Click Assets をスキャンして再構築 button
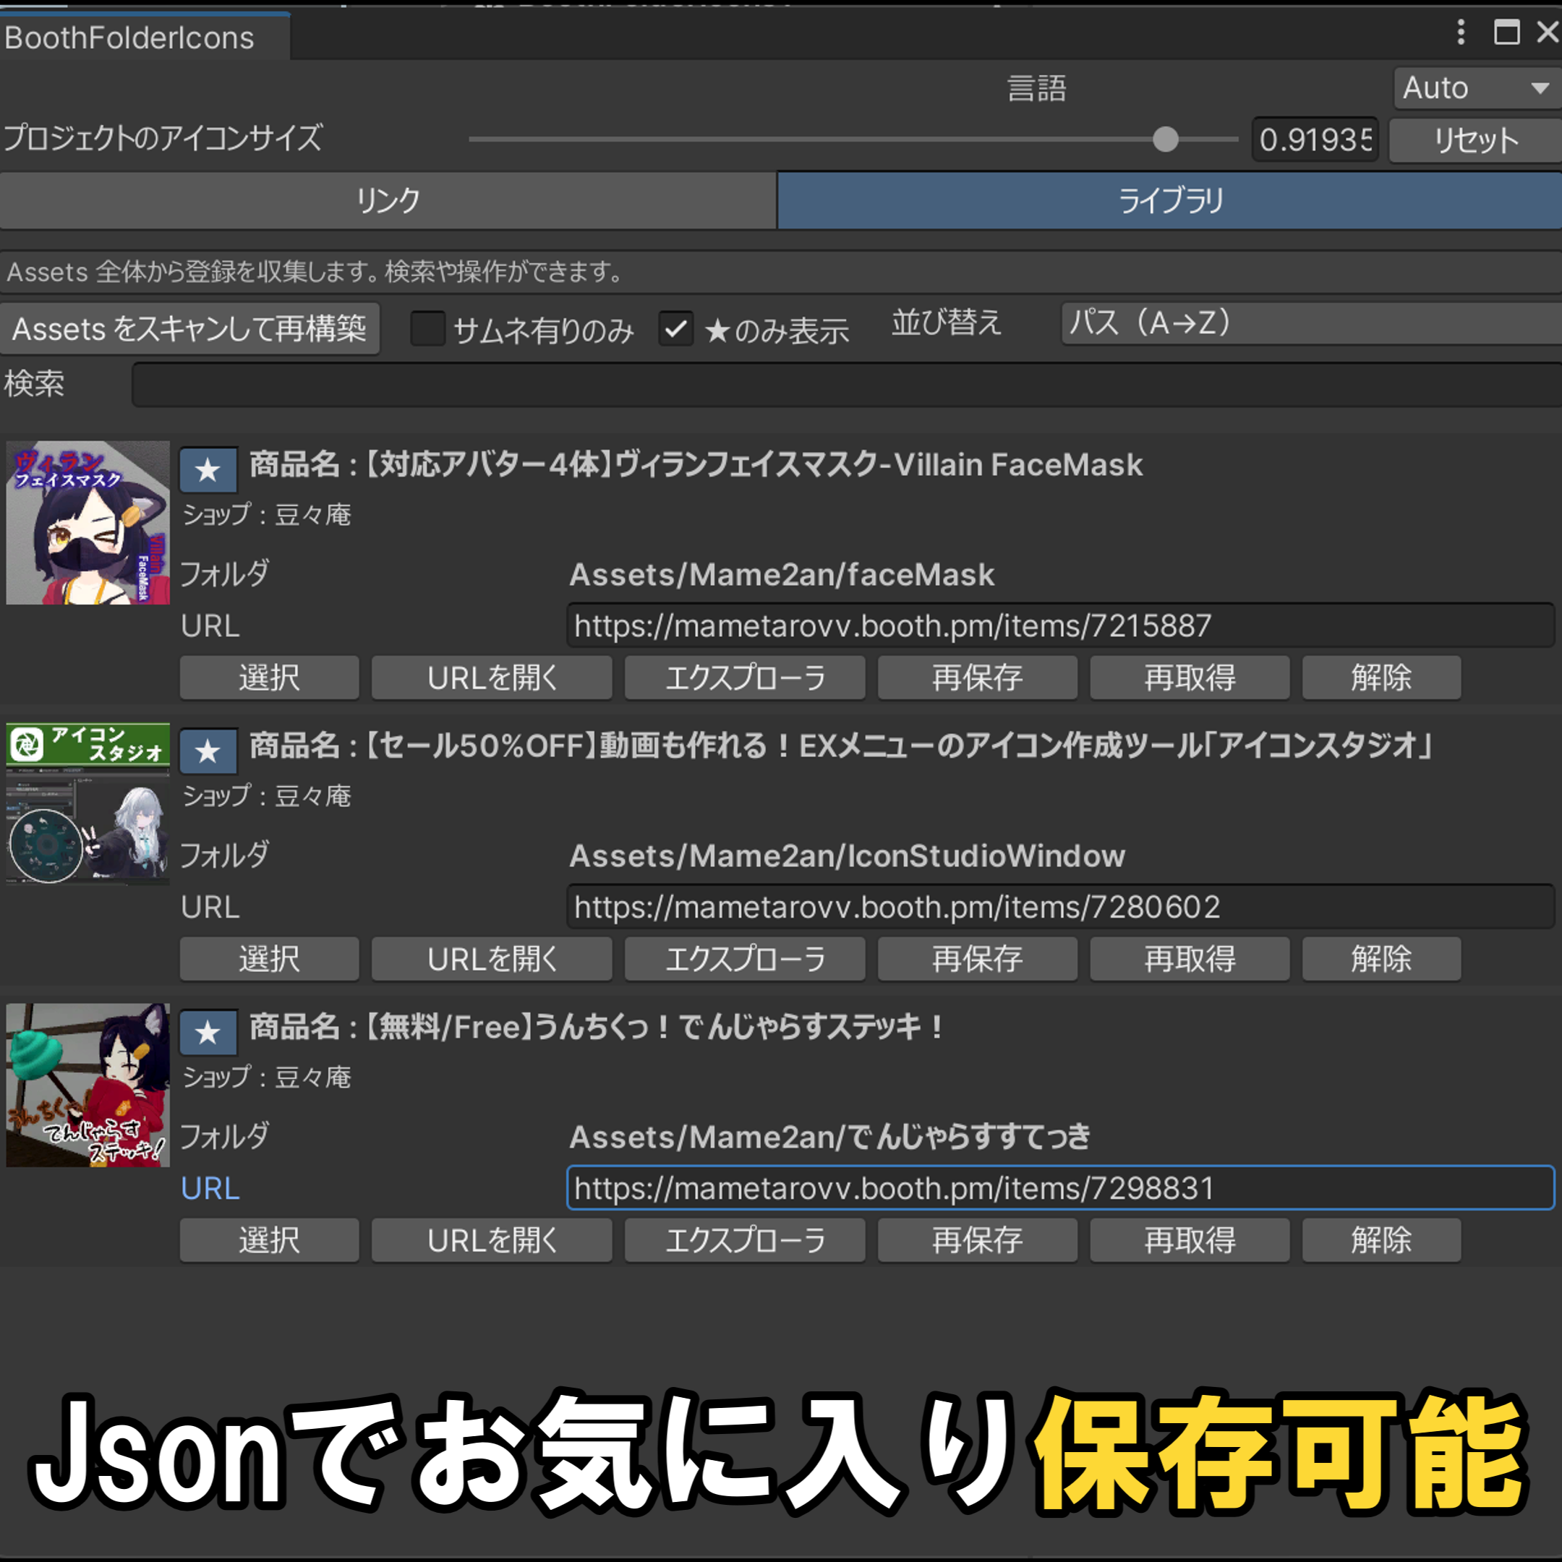 [191, 329]
